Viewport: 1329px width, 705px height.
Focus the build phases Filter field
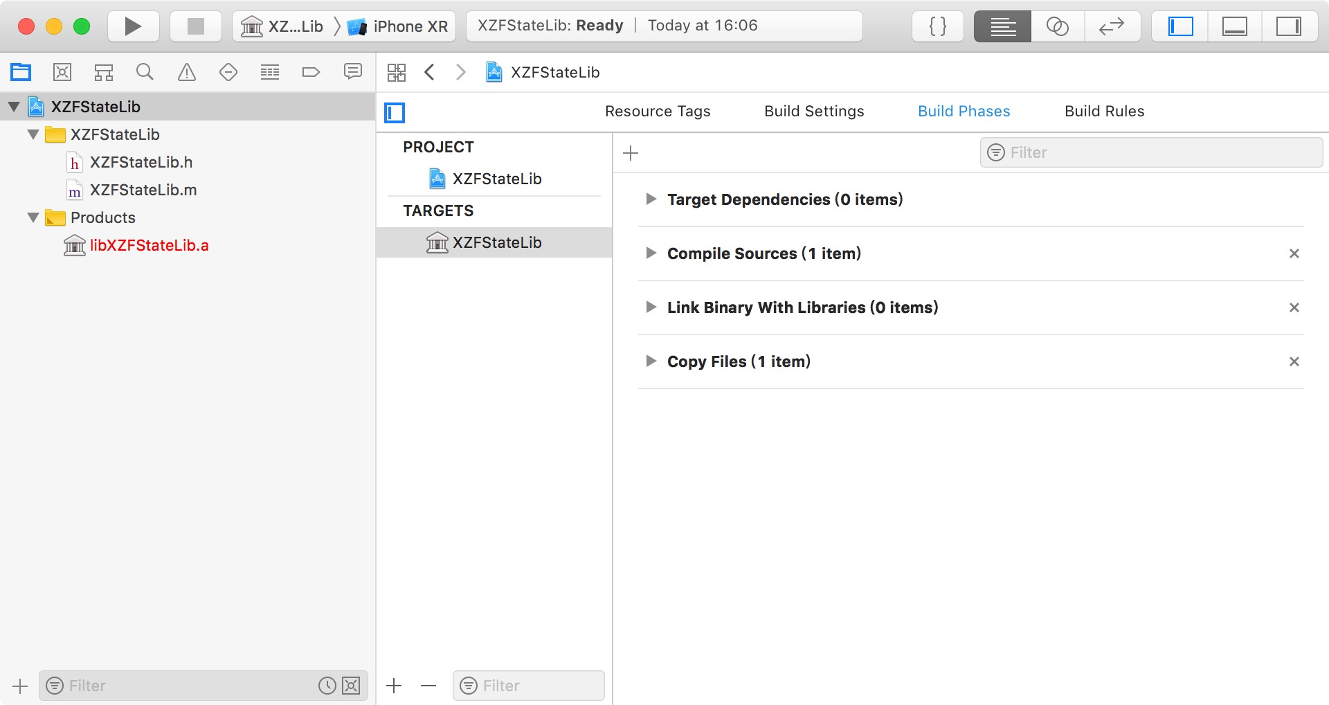1151,152
